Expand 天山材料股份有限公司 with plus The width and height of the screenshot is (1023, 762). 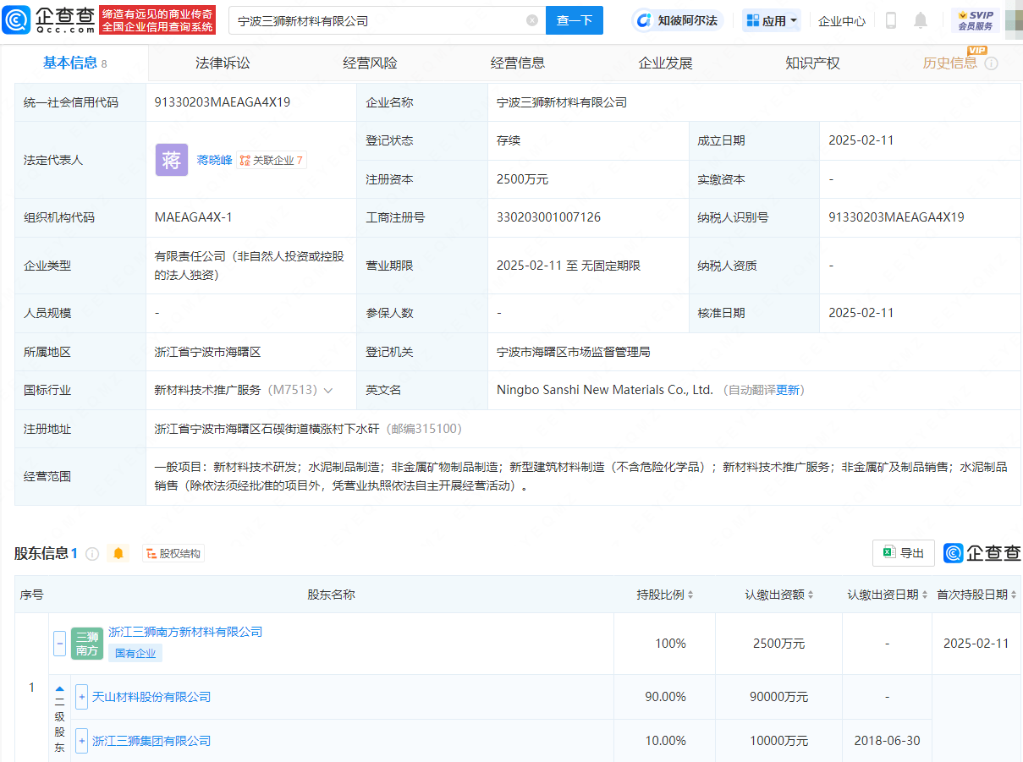(x=82, y=697)
